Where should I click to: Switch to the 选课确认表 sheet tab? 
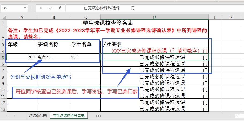click(x=38, y=116)
